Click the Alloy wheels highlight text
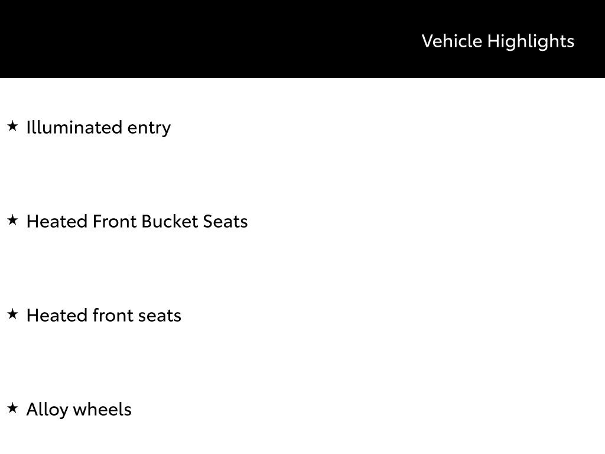 pyautogui.click(x=79, y=409)
